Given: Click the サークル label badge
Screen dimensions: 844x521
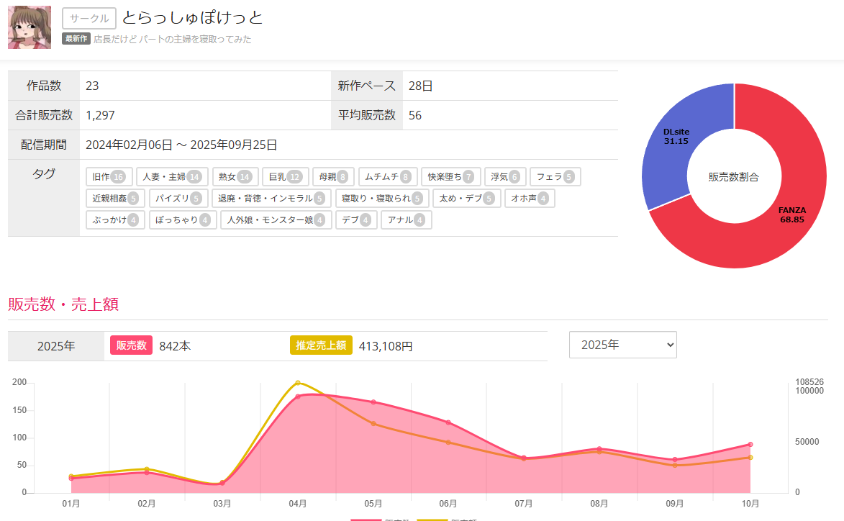Looking at the screenshot, I should pyautogui.click(x=89, y=18).
